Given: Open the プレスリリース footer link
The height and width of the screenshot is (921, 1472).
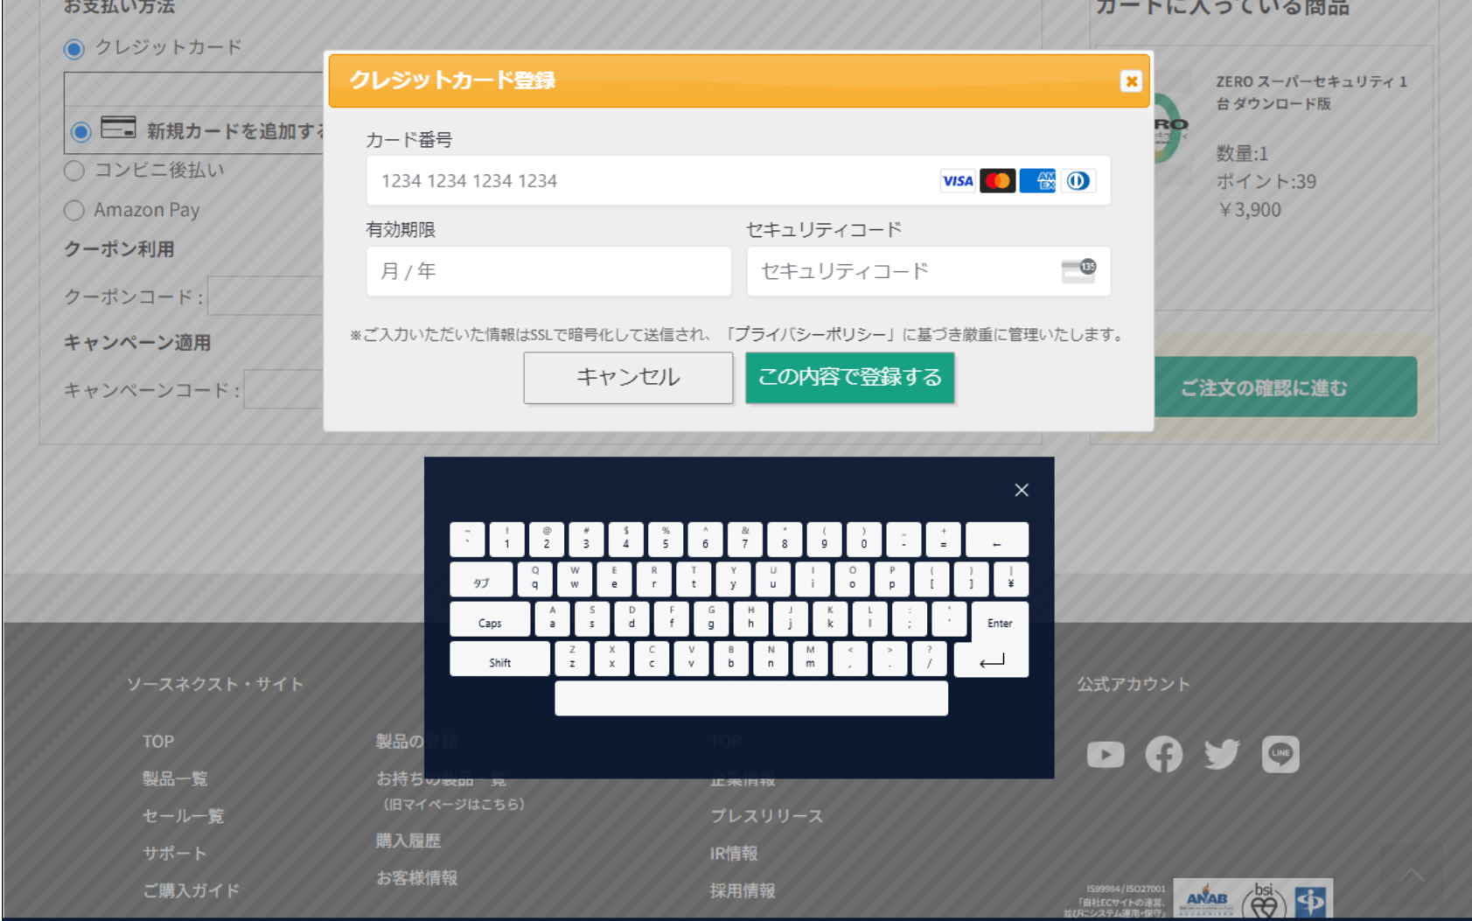Looking at the screenshot, I should [x=766, y=816].
